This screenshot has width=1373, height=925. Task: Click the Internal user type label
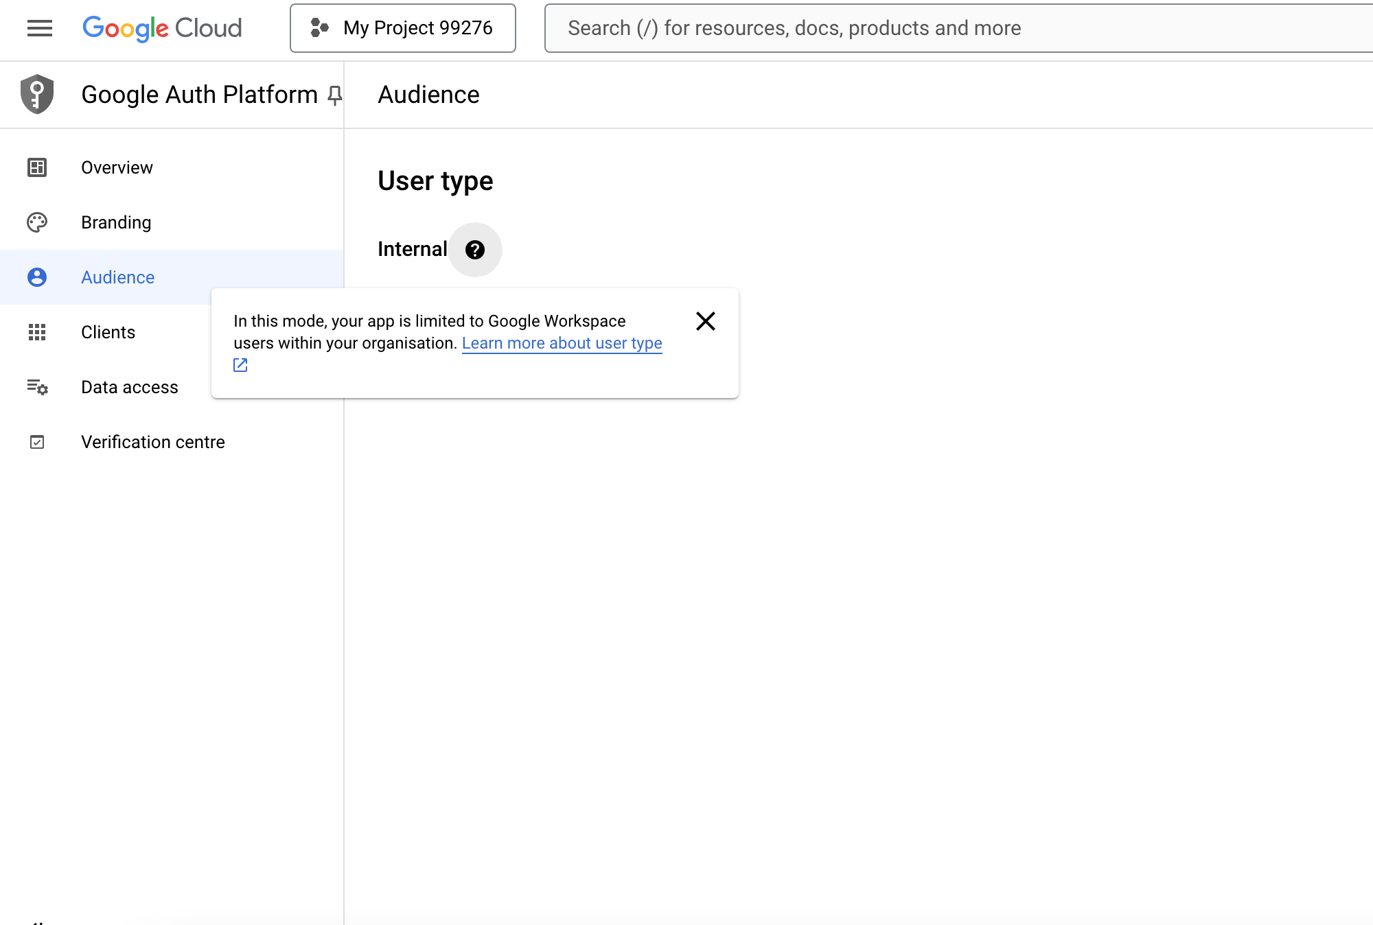click(413, 249)
